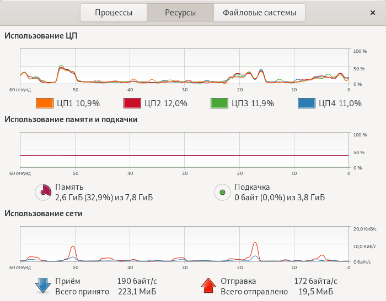This screenshot has height=301, width=386.
Task: Click inside the network history graph
Action: point(184,244)
